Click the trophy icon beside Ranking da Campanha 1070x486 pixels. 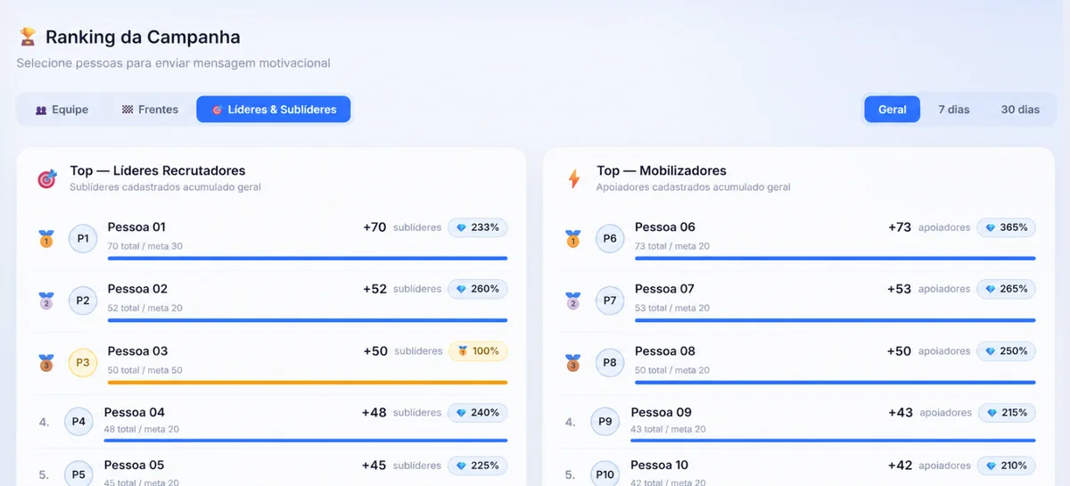(28, 37)
